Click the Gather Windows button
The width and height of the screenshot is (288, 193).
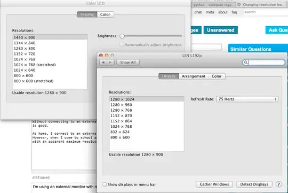click(x=214, y=184)
